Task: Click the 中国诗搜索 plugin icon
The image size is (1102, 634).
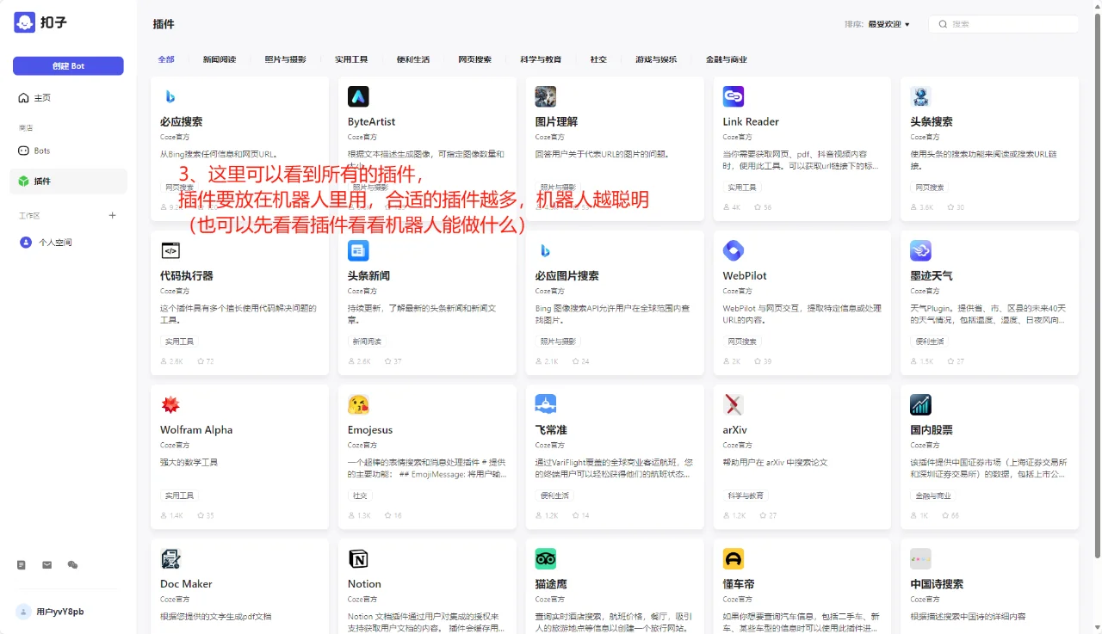Action: click(x=921, y=558)
